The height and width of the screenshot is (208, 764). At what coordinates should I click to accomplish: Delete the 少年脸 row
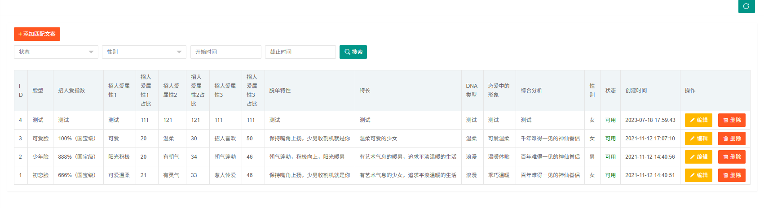(x=732, y=157)
